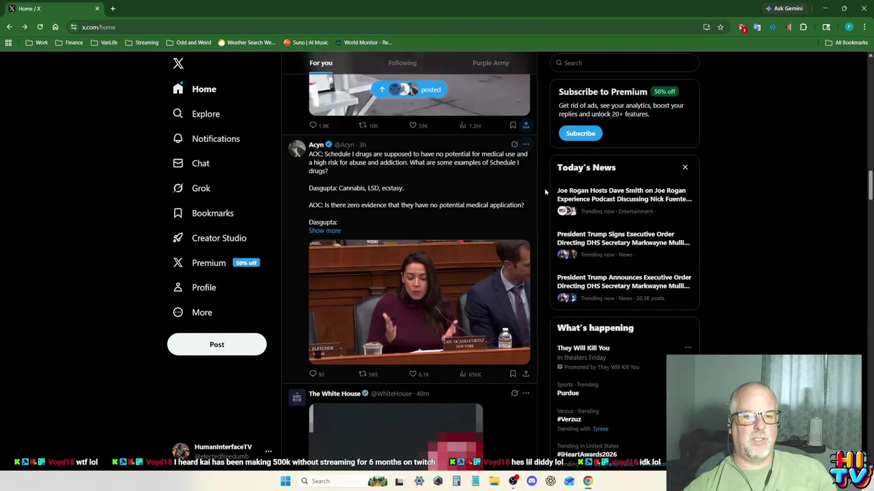Click the new posts 'posted' pill
Image resolution: width=874 pixels, height=491 pixels.
coord(410,89)
